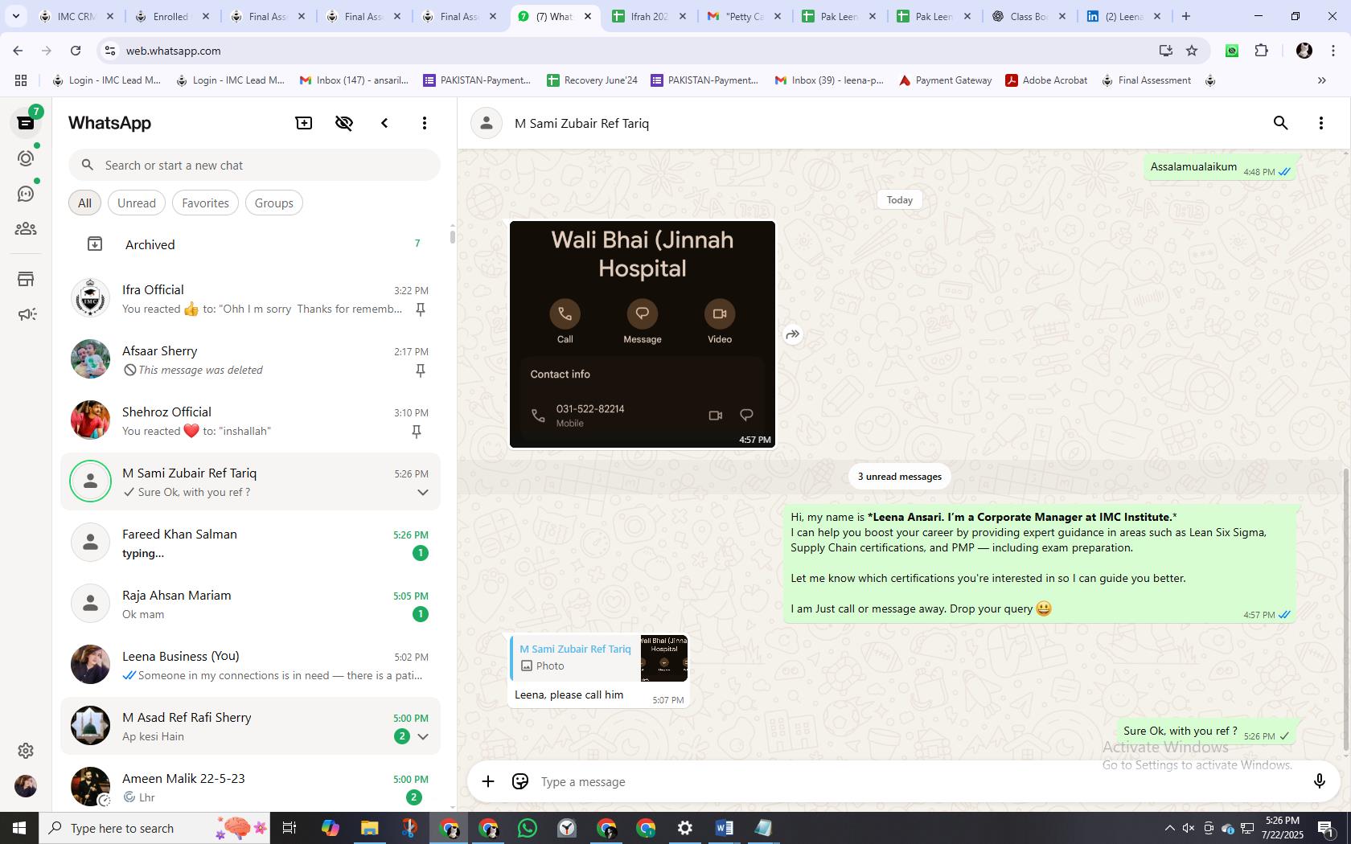
Task: Open the Windows Start menu
Action: coord(19,828)
